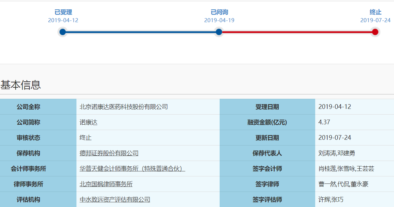Viewport: 394px width, 207px height.
Task: Click the 律师事务所 header cell
Action: pyautogui.click(x=38, y=184)
